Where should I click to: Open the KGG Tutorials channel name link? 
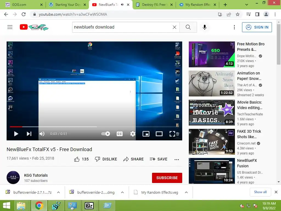36,175
